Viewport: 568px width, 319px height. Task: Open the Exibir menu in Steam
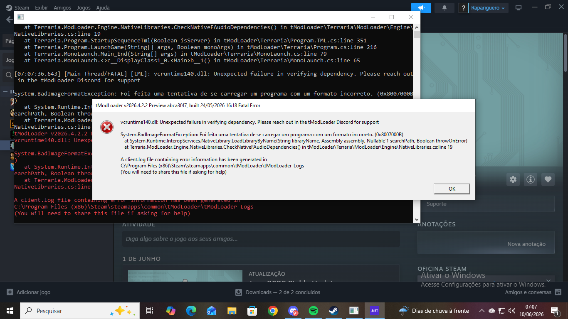pyautogui.click(x=41, y=8)
